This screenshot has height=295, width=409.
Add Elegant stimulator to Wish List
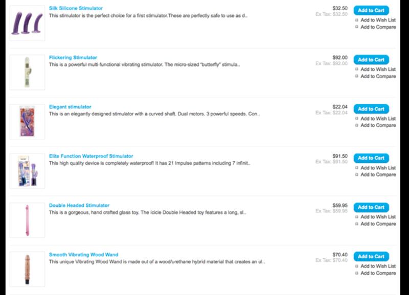pyautogui.click(x=378, y=118)
